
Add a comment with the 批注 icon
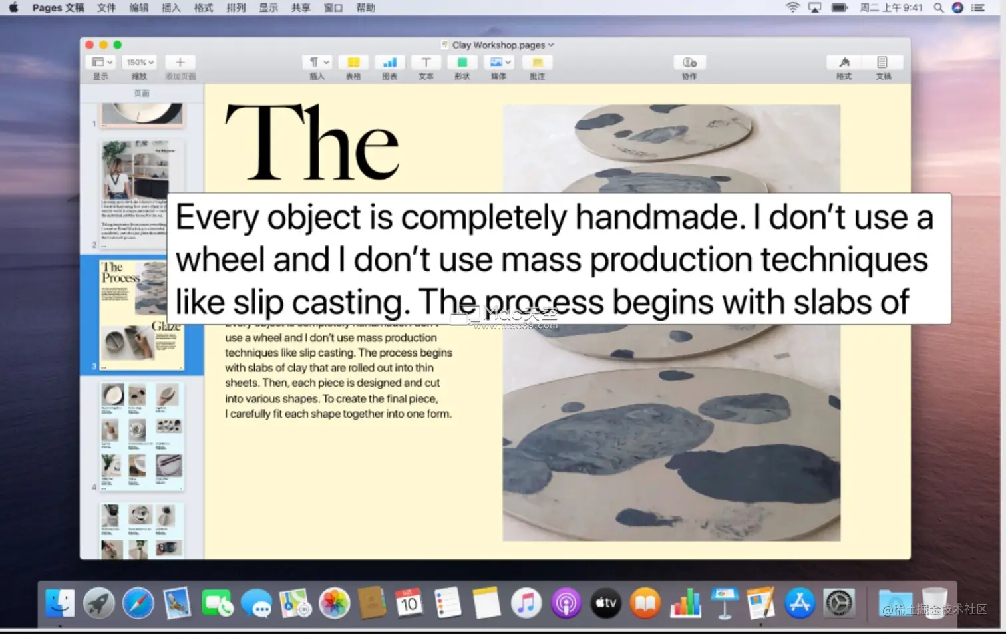[x=537, y=62]
